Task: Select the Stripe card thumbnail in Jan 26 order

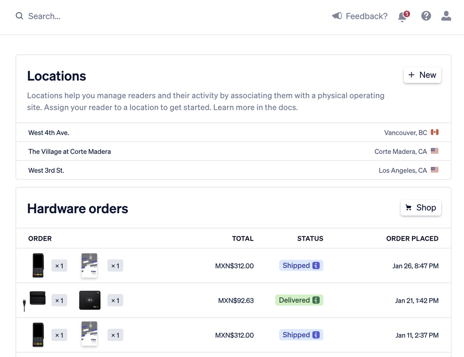Action: pyautogui.click(x=90, y=265)
